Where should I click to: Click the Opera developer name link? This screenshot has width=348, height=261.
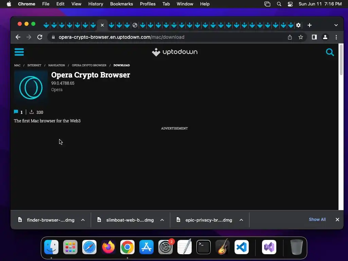(x=57, y=90)
